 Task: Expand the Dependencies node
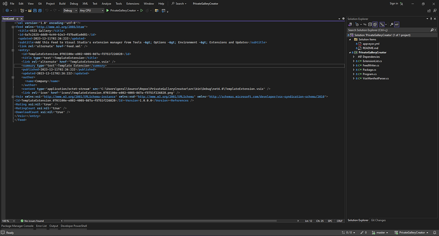(353, 57)
